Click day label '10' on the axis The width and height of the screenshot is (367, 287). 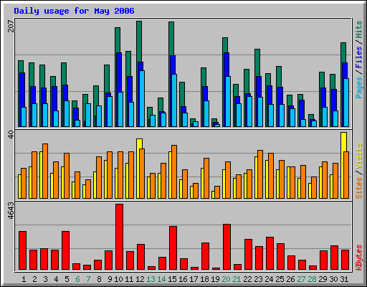click(118, 279)
